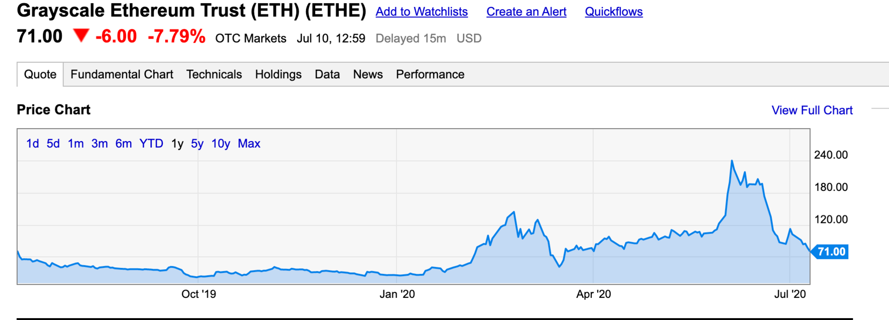
Task: Set chart range to 1d
Action: coord(32,144)
